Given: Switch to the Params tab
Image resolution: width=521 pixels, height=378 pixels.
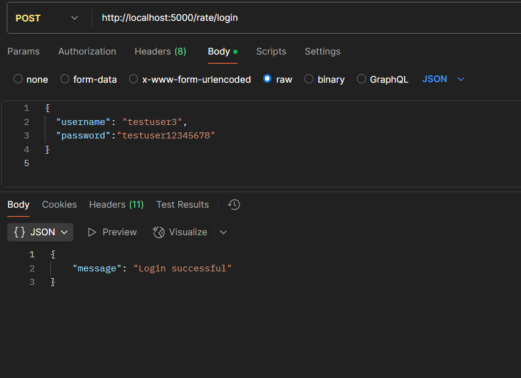Looking at the screenshot, I should pos(23,51).
